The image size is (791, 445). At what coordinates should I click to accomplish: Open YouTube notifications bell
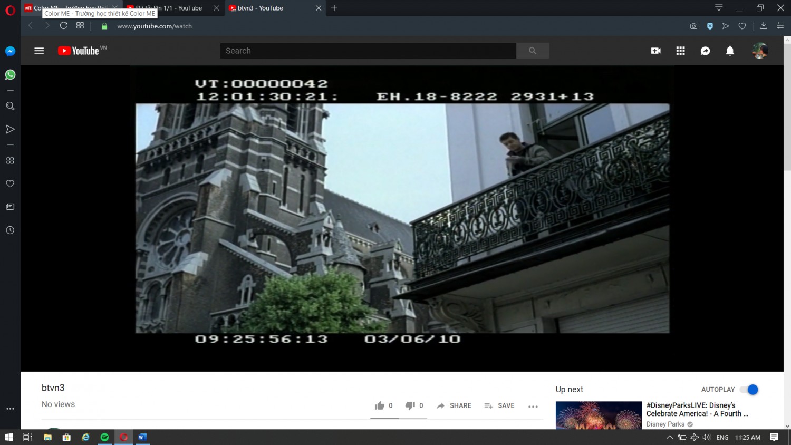coord(730,51)
